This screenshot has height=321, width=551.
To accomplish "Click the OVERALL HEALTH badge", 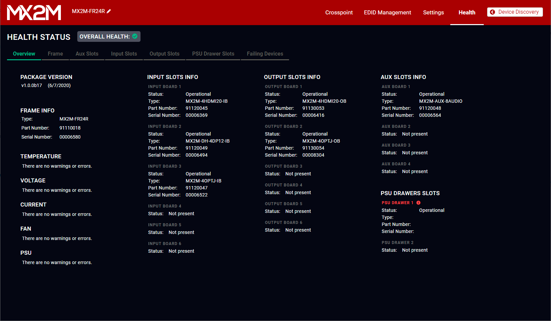I will [x=109, y=36].
